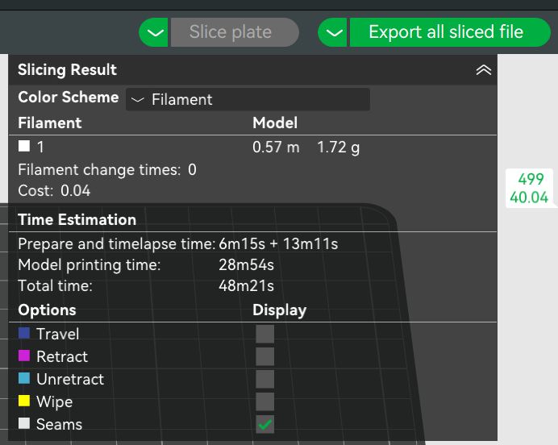Click the white filament 1 color swatch
Image resolution: width=558 pixels, height=445 pixels.
[x=24, y=147]
